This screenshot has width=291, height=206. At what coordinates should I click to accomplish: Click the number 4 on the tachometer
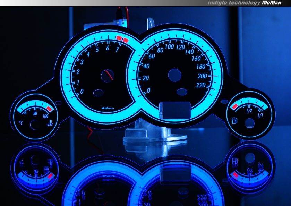coord(88,54)
